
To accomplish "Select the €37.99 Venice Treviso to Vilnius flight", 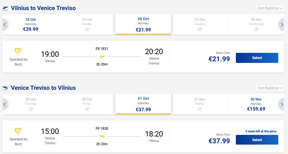I will tap(257, 140).
